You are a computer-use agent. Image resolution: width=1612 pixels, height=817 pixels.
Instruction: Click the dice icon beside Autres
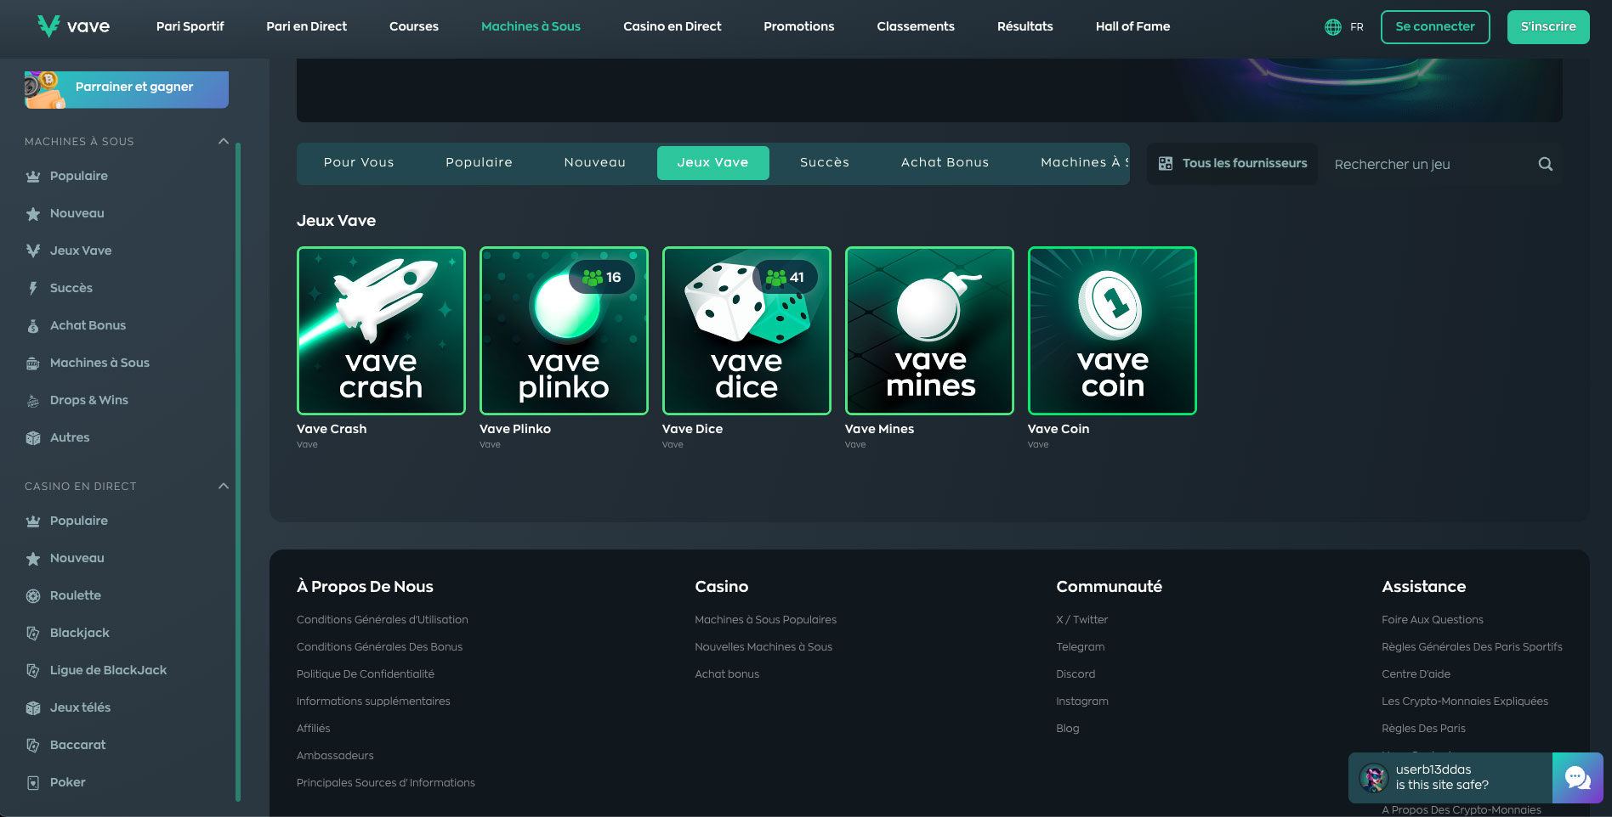coord(33,438)
